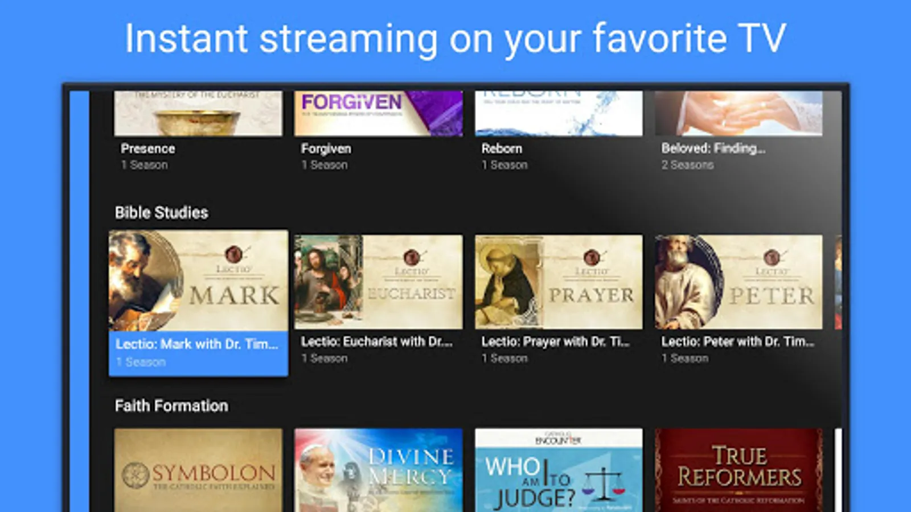Select the Lectio Peter cover image
The height and width of the screenshot is (512, 911).
coord(738,282)
